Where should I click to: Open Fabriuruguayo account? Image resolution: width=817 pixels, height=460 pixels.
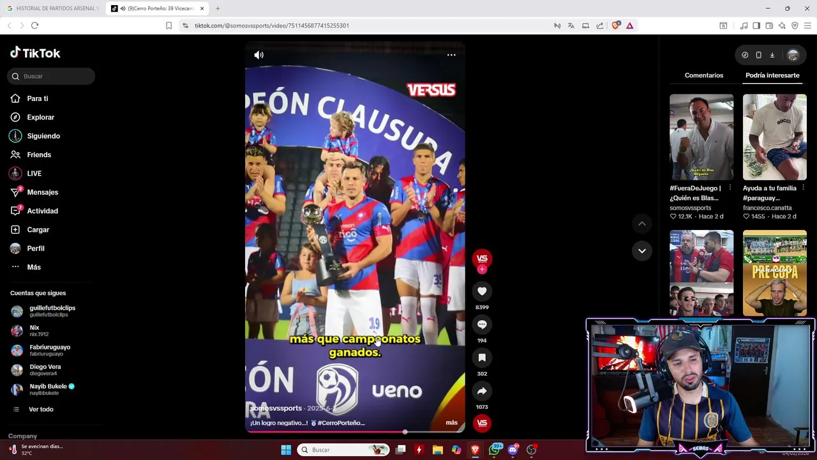[51, 351]
